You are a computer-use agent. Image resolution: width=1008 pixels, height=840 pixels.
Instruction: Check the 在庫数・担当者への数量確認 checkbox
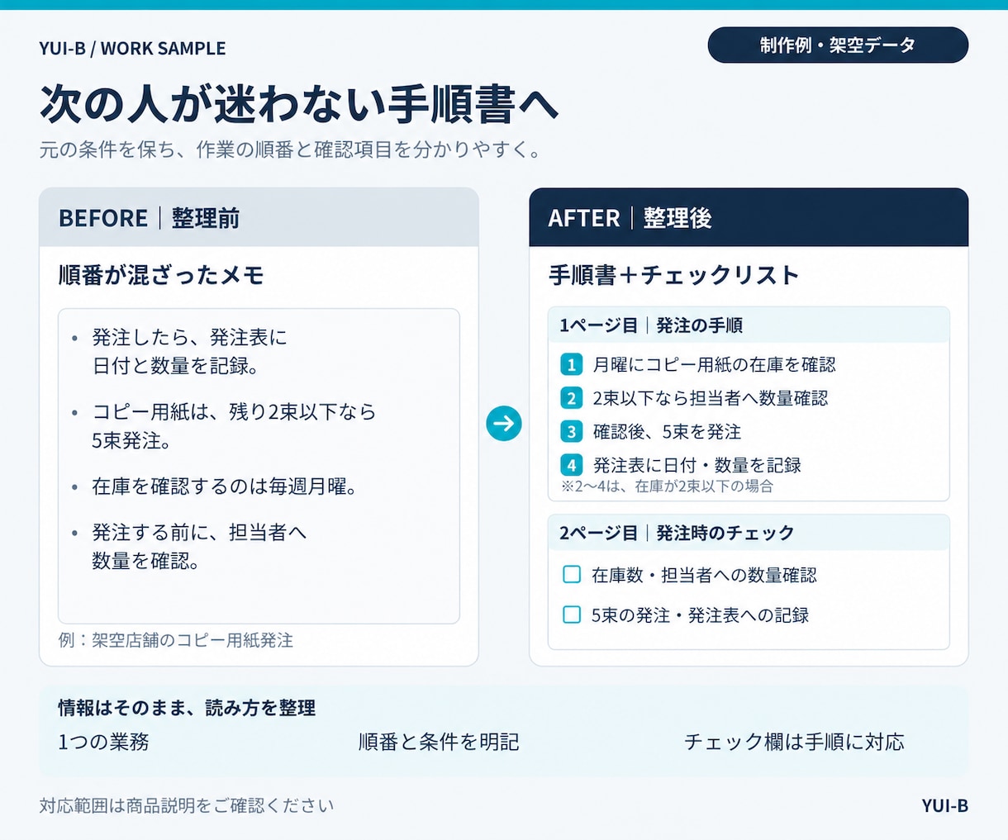pyautogui.click(x=572, y=574)
